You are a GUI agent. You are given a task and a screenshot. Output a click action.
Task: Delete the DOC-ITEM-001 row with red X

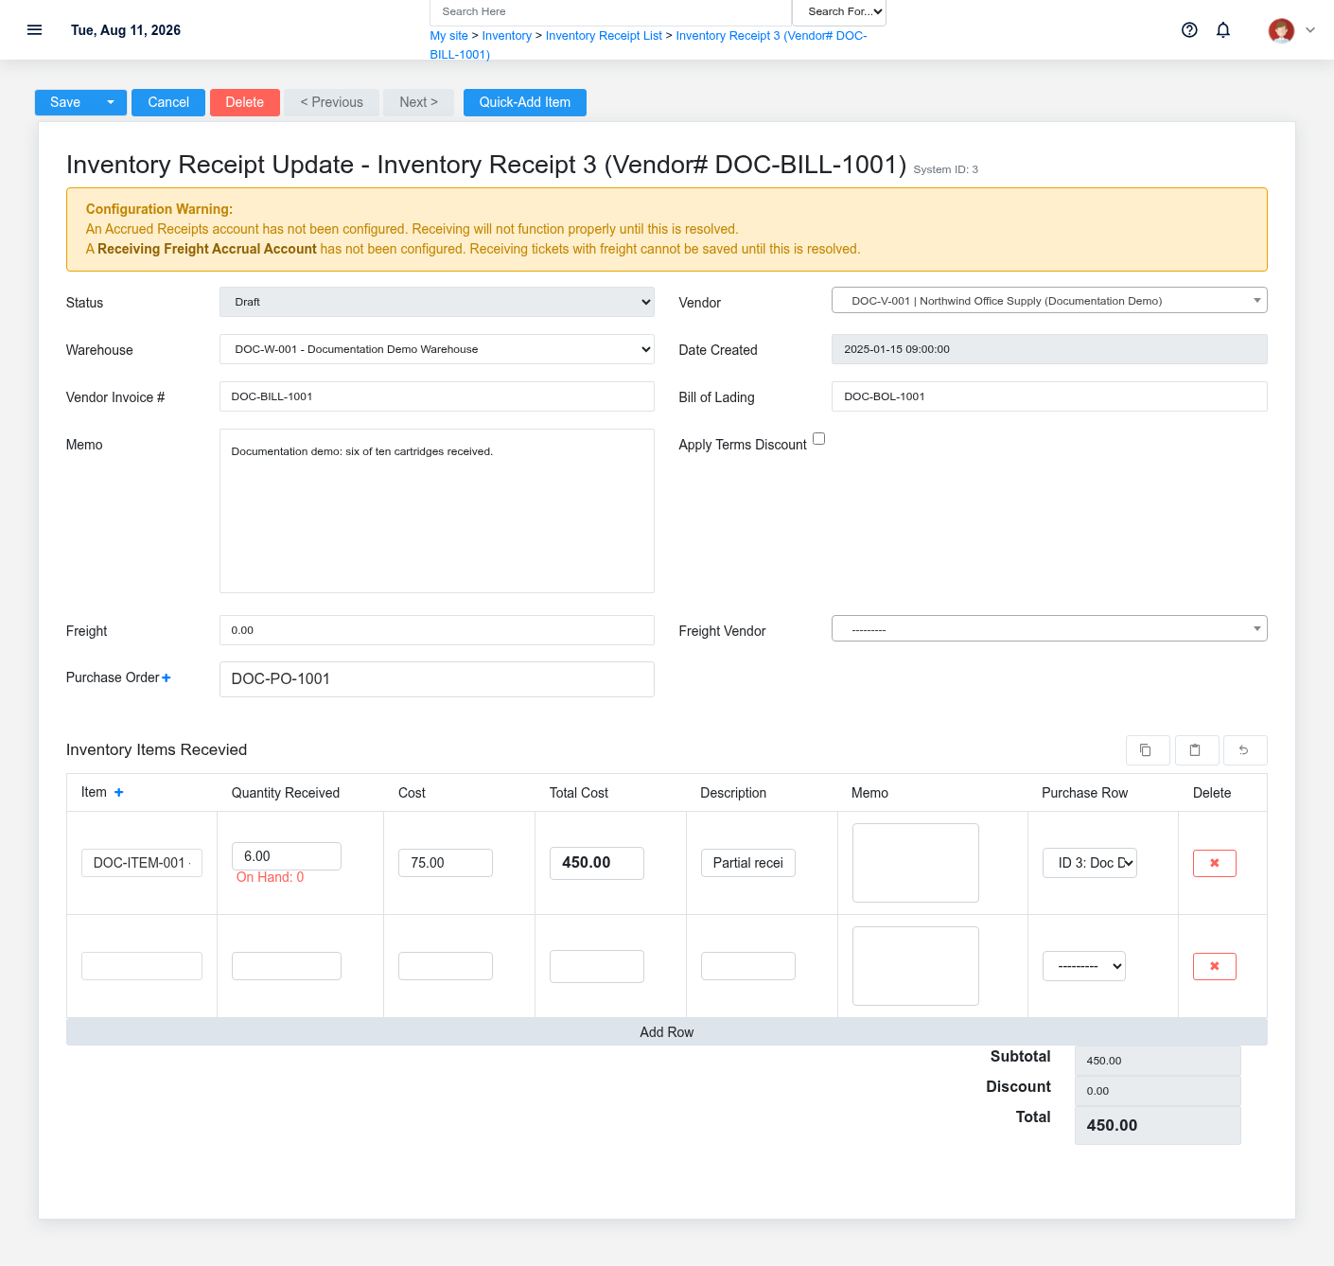1215,863
